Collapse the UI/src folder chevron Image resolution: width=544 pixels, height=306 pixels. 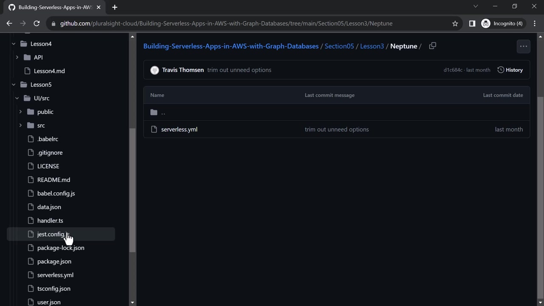tap(17, 98)
